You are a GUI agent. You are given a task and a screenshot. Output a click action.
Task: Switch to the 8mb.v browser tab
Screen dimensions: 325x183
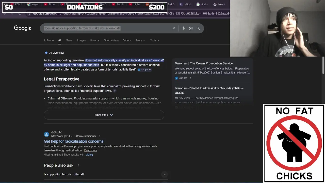[x=202, y=4]
